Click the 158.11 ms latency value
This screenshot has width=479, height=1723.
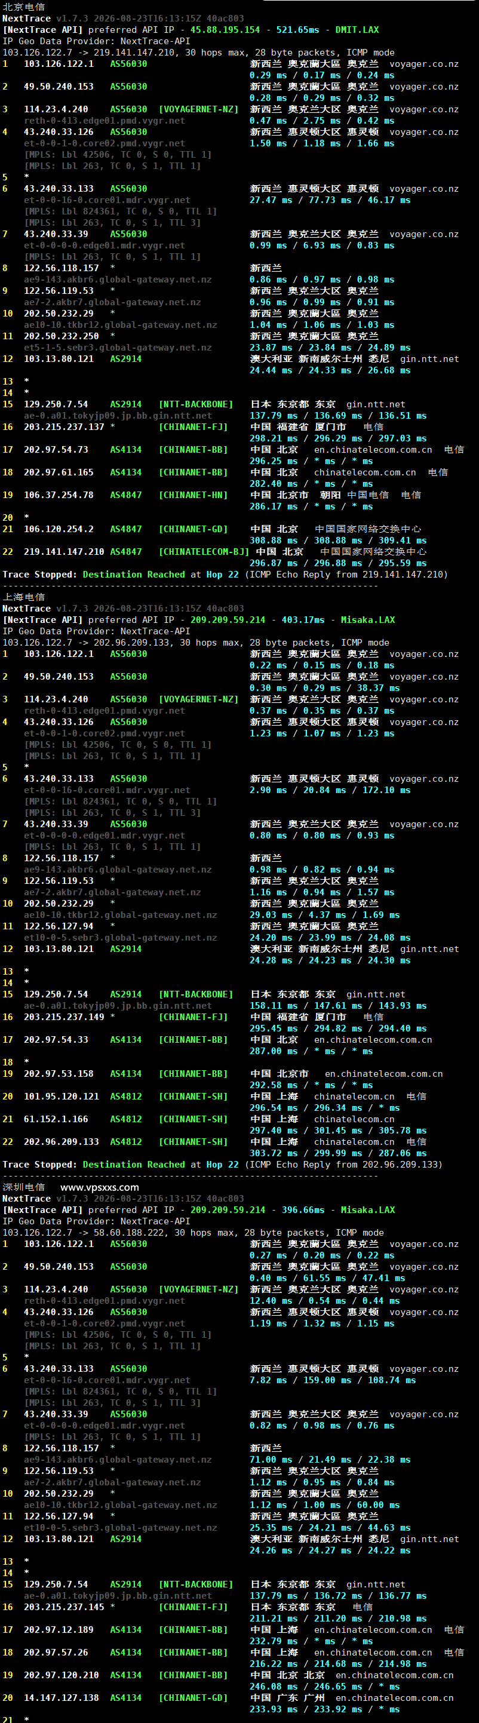pos(273,1005)
